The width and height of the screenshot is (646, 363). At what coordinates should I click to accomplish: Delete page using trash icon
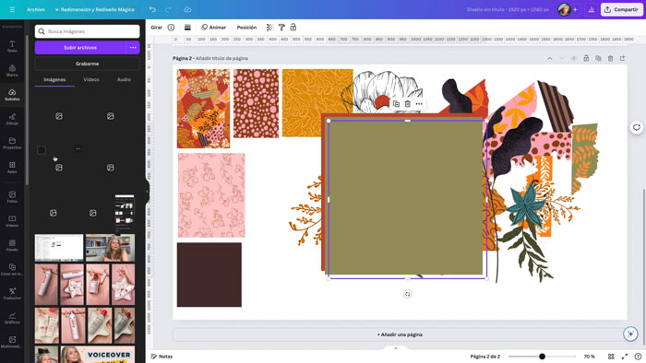coord(610,58)
